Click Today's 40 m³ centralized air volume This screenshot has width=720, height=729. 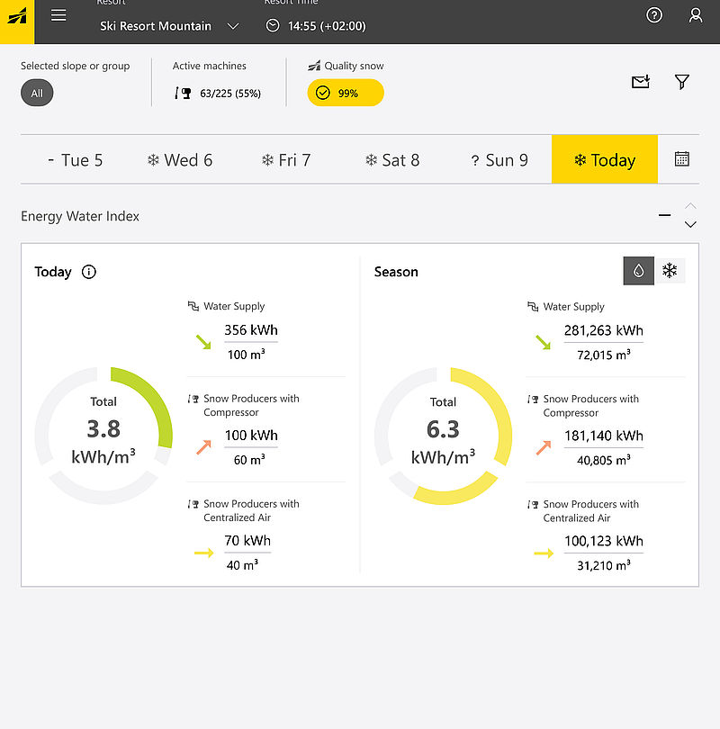(242, 565)
